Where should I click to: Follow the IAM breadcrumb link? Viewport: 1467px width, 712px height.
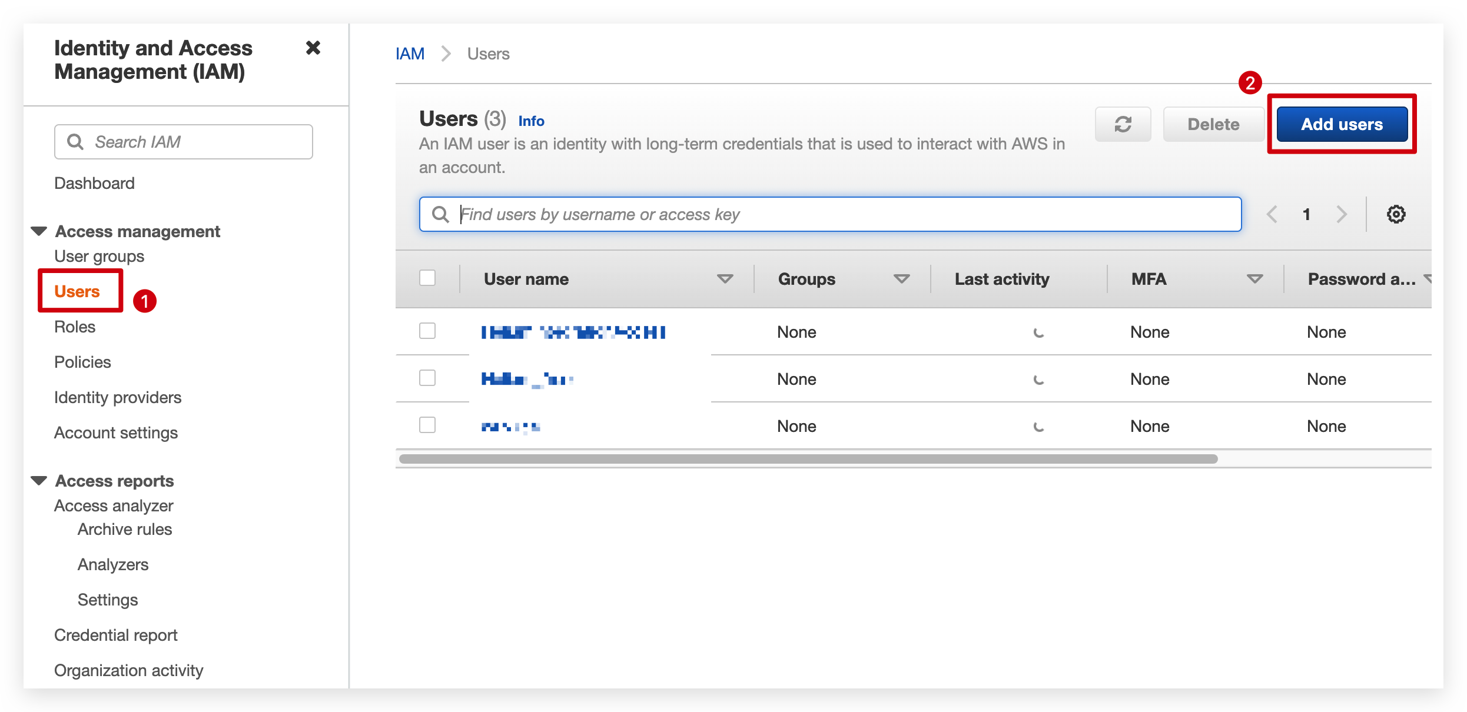pyautogui.click(x=410, y=54)
